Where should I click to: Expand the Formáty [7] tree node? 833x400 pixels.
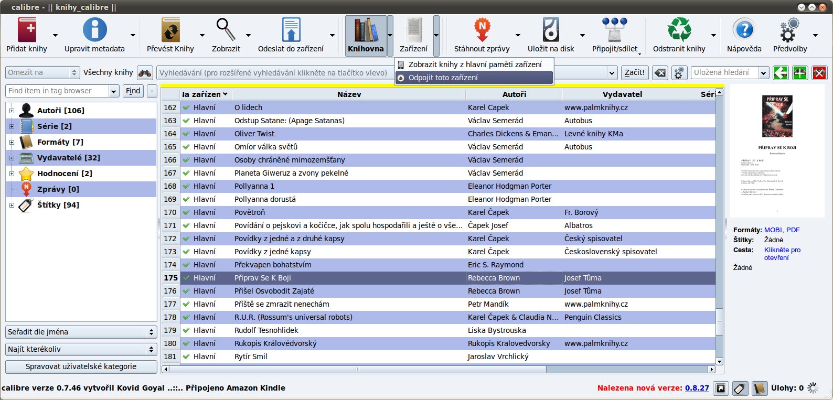(12, 142)
